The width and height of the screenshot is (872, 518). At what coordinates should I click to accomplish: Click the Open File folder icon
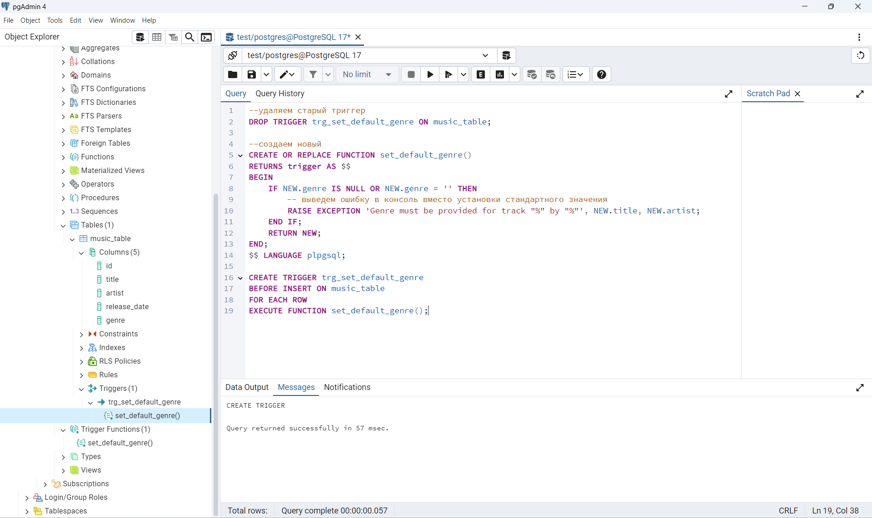pyautogui.click(x=233, y=74)
